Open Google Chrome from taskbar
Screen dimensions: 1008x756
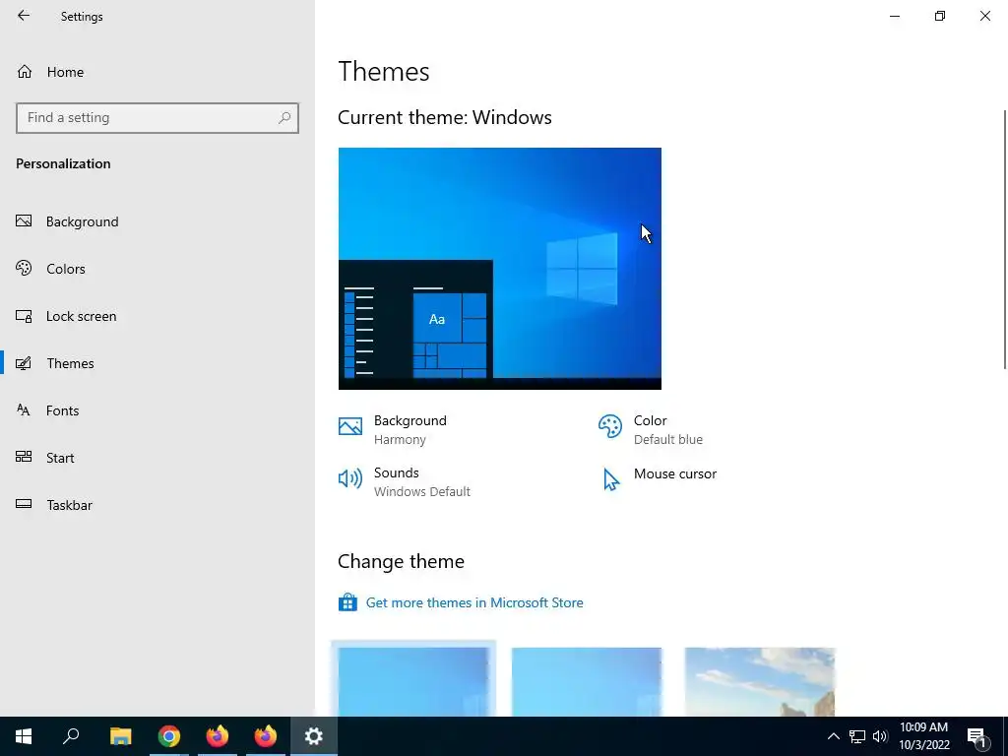[x=169, y=736]
